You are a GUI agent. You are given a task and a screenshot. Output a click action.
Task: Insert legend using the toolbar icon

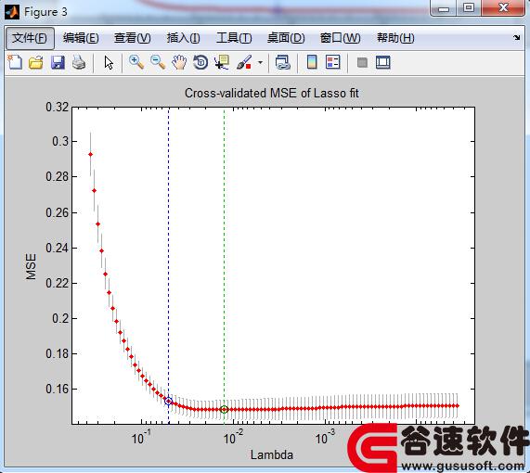(333, 62)
